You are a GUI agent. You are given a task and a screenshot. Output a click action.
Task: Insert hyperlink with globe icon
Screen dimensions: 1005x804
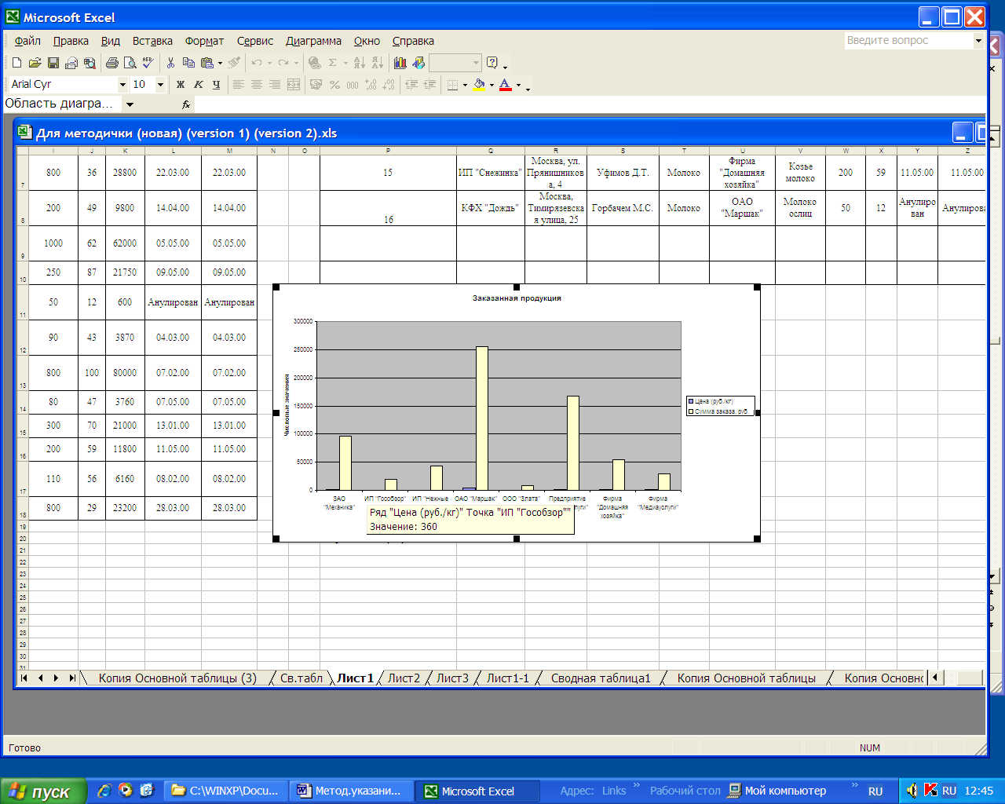click(314, 63)
